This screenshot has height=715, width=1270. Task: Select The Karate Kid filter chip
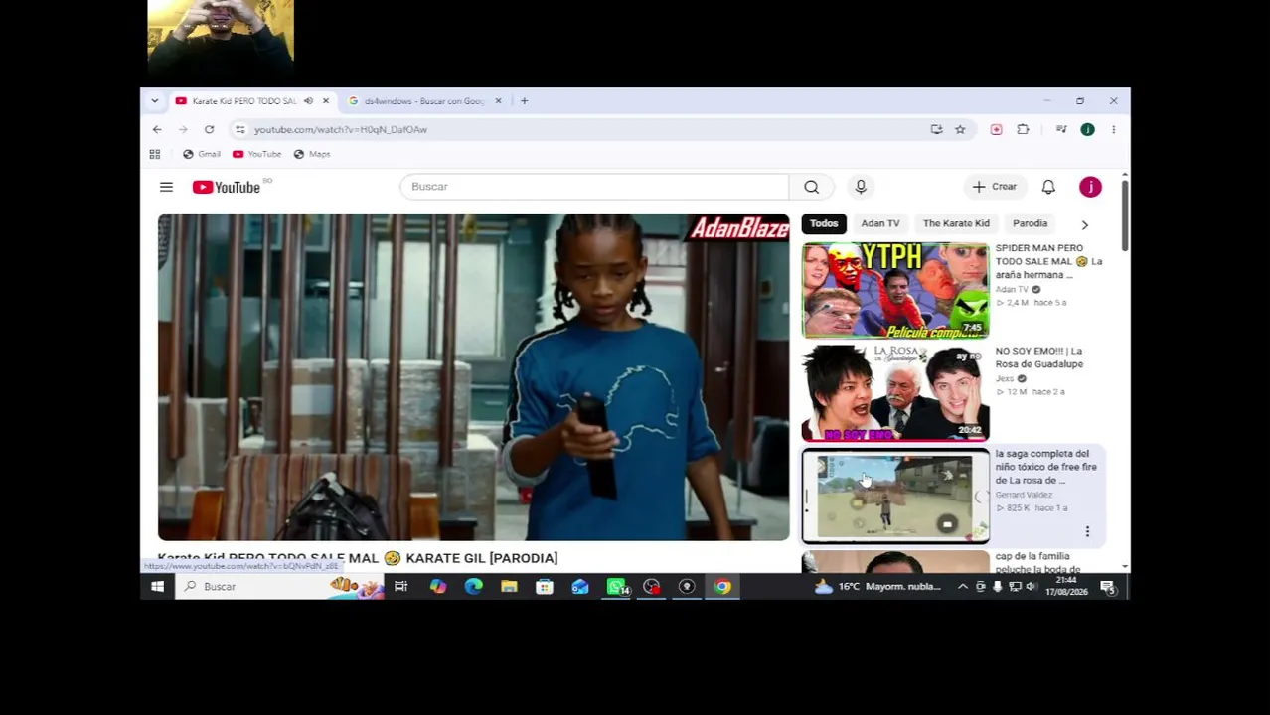[956, 223]
